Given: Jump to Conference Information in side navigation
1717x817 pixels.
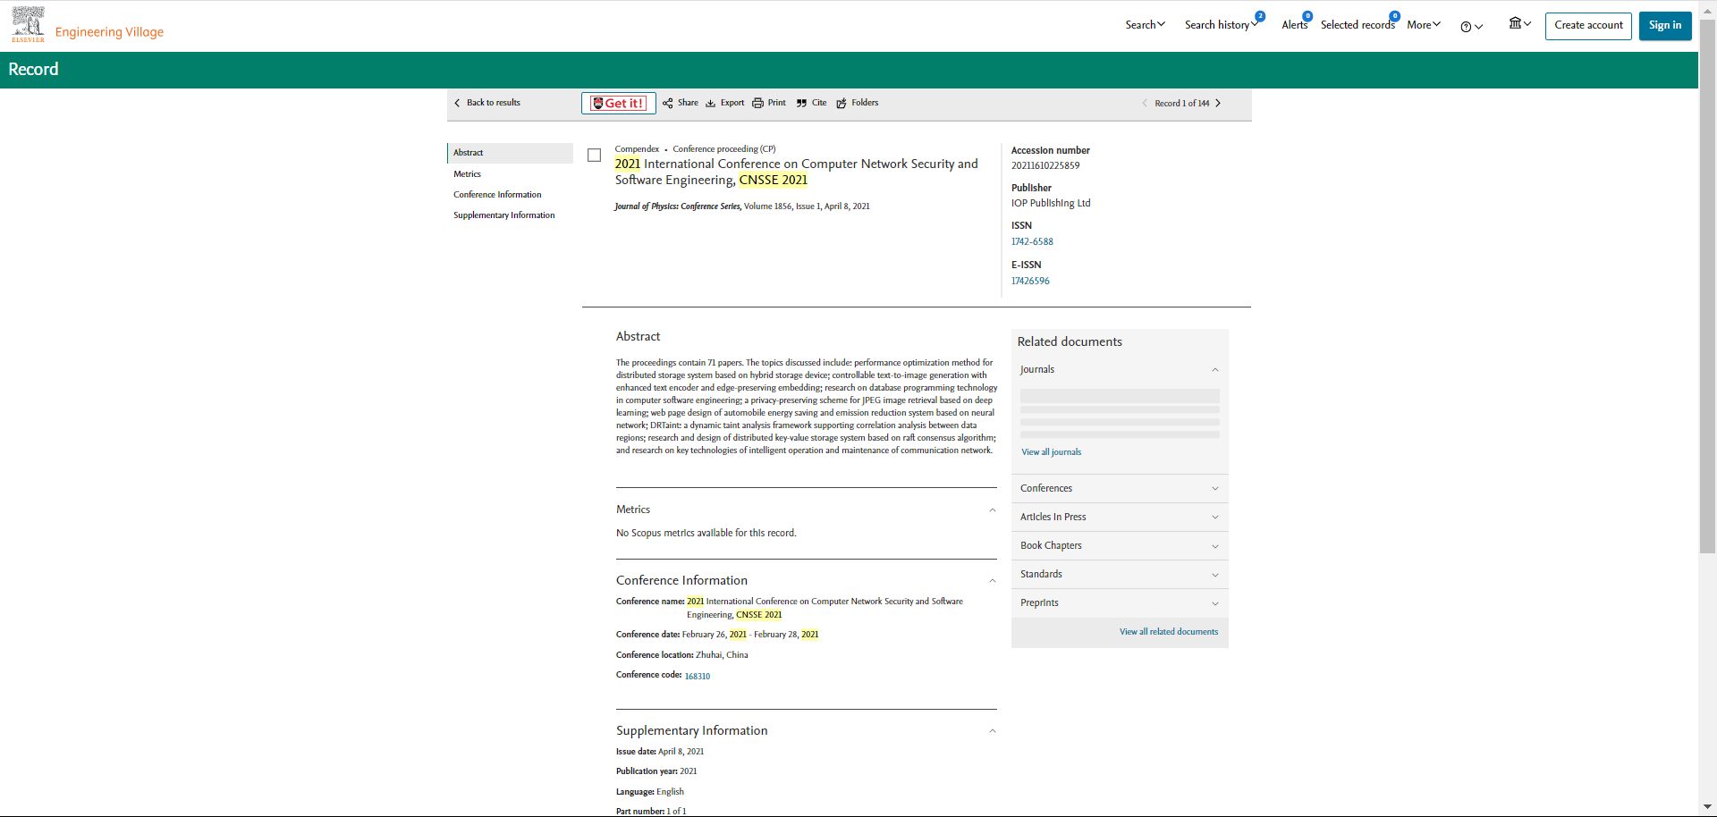Looking at the screenshot, I should coord(497,195).
